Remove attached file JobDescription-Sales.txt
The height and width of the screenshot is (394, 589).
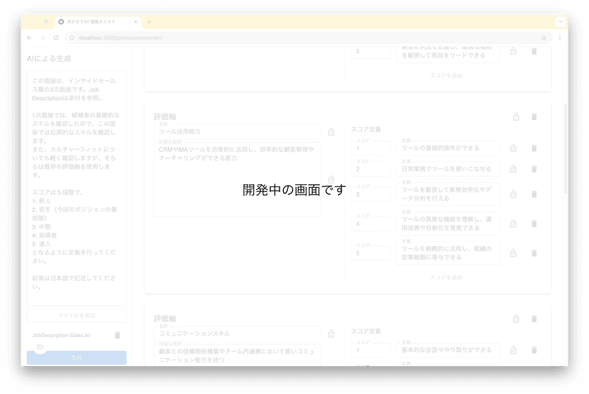(x=117, y=335)
